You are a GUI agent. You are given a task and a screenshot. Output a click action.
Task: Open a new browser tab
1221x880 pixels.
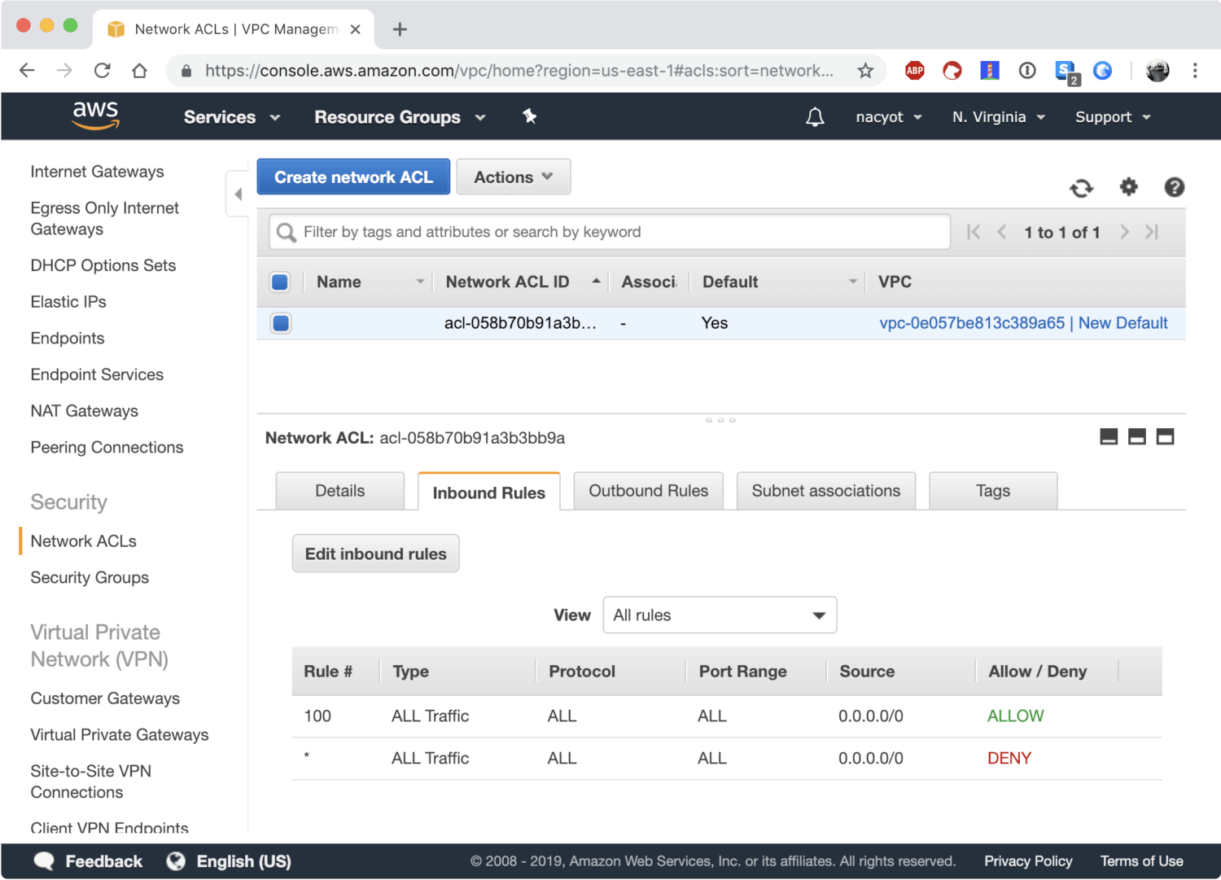click(400, 29)
